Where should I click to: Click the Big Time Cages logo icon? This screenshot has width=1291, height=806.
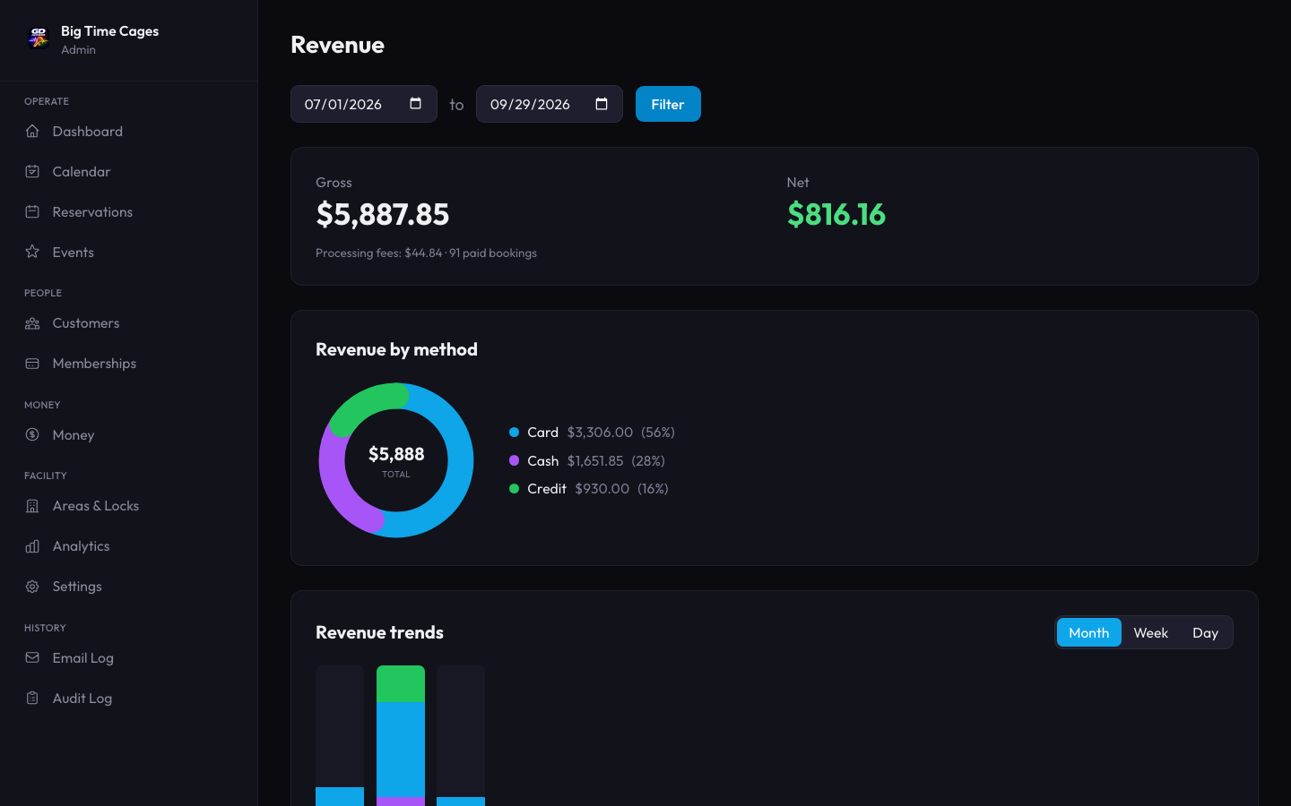tap(38, 37)
